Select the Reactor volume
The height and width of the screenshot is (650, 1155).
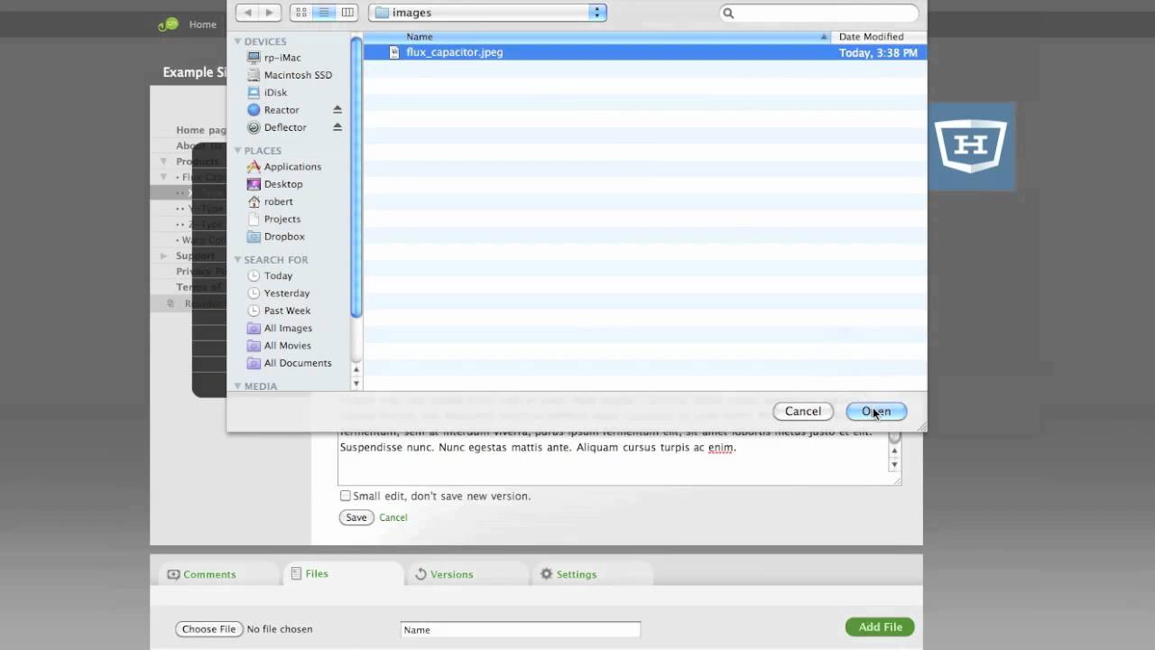click(282, 110)
